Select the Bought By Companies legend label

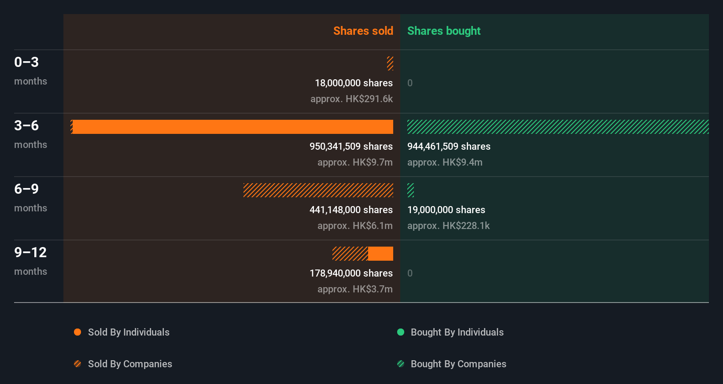pos(458,364)
